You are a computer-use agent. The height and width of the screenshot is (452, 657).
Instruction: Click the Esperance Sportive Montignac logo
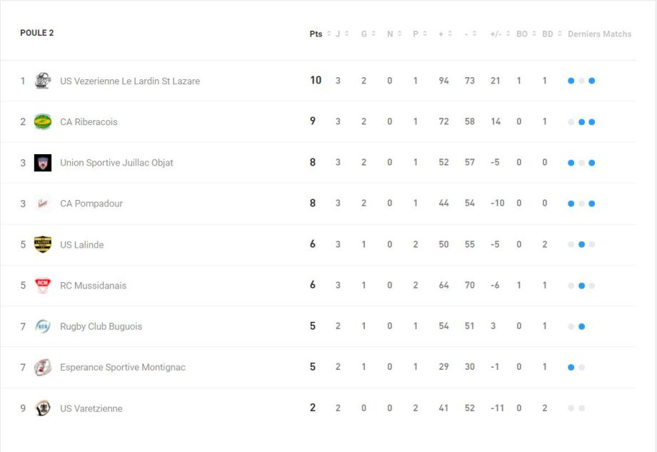pos(43,367)
